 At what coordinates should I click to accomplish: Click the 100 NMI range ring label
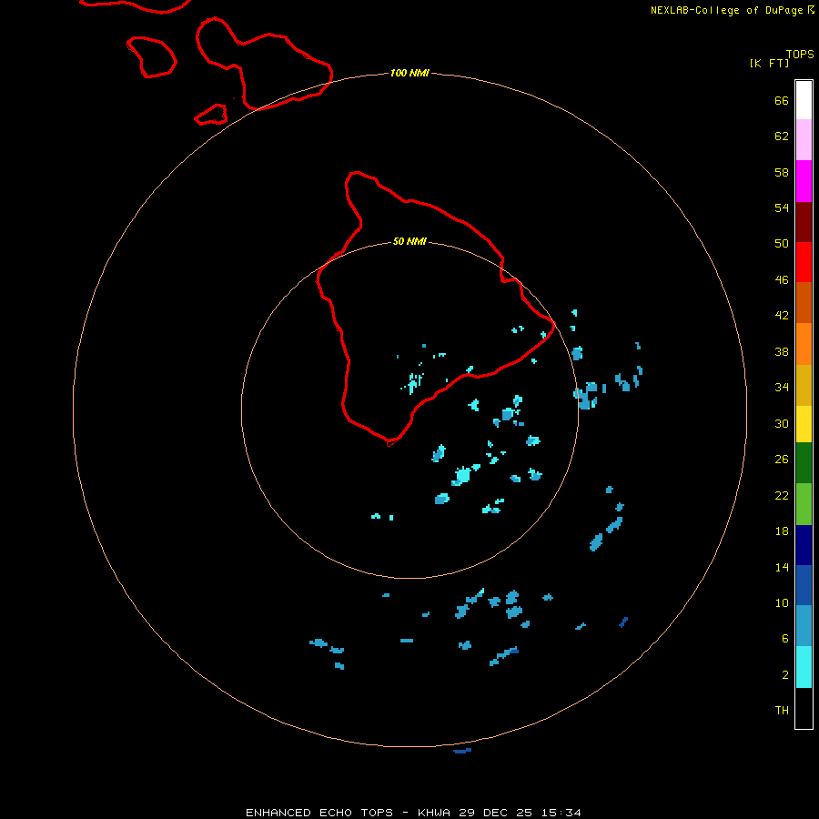(409, 73)
